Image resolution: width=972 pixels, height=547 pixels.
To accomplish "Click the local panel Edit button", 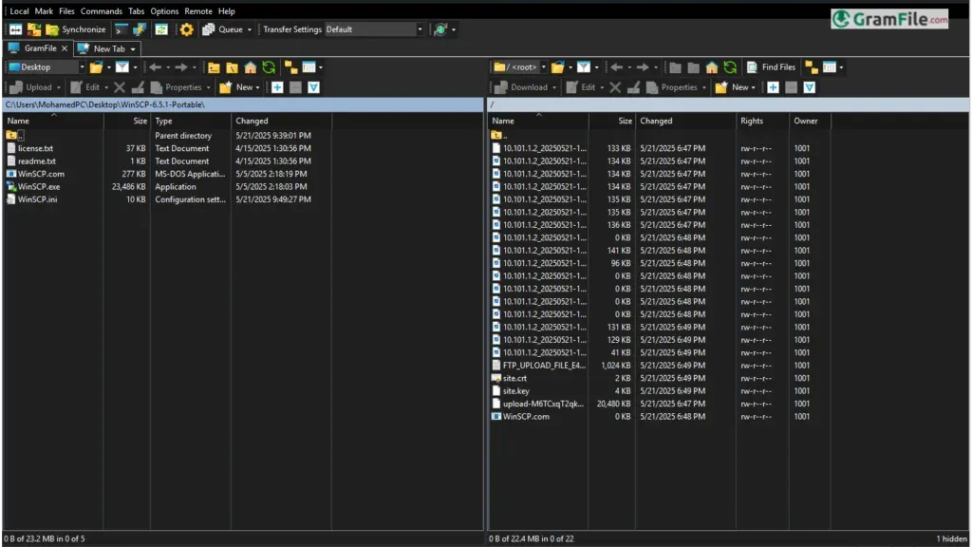I will 85,87.
